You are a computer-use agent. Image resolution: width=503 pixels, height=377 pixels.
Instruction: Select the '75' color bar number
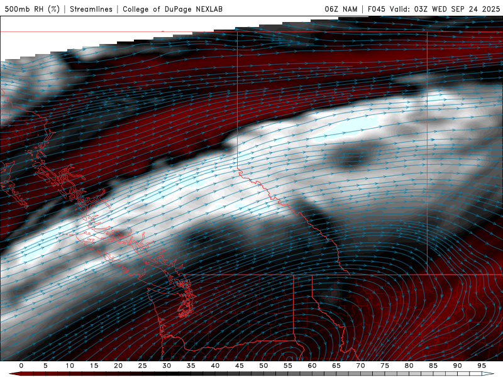(x=385, y=366)
